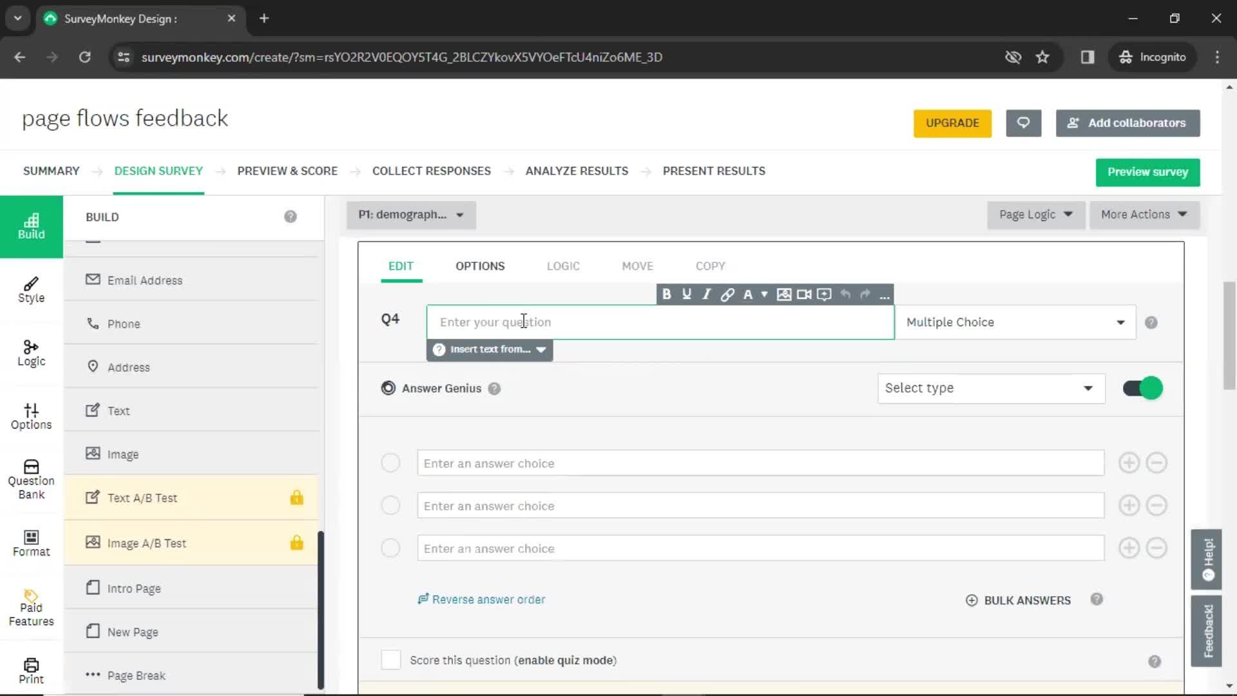Switch to the LOGIC tab
1237x696 pixels.
pyautogui.click(x=563, y=266)
